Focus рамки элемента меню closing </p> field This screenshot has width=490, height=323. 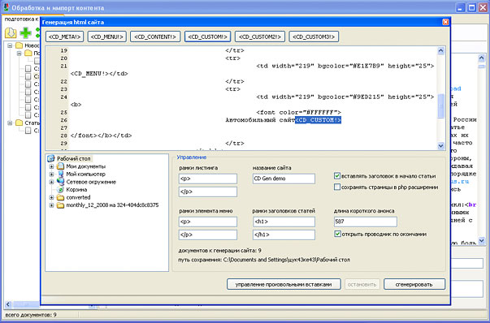pos(208,235)
